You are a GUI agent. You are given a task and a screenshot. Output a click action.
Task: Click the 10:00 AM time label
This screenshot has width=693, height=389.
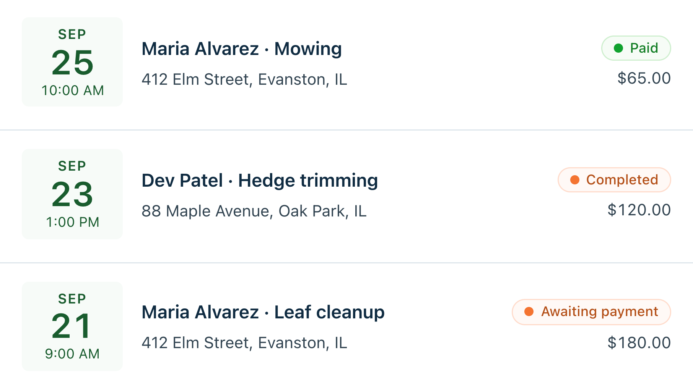coord(73,90)
